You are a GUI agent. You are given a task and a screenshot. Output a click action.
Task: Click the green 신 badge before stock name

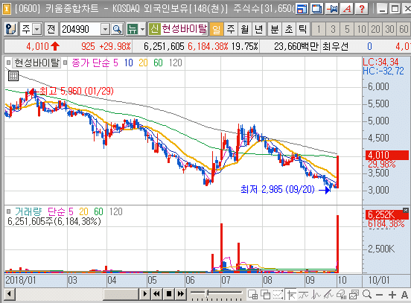154,29
